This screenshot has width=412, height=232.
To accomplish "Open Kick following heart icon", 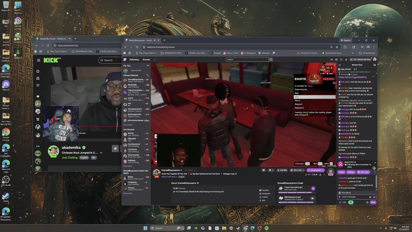I will pyautogui.click(x=38, y=85).
